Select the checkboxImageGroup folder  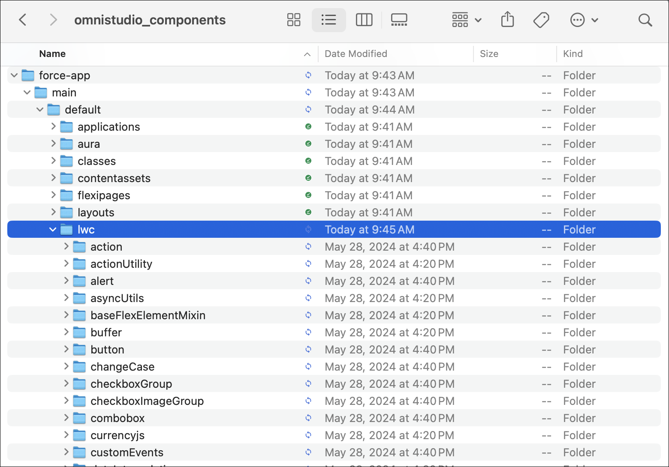[147, 401]
